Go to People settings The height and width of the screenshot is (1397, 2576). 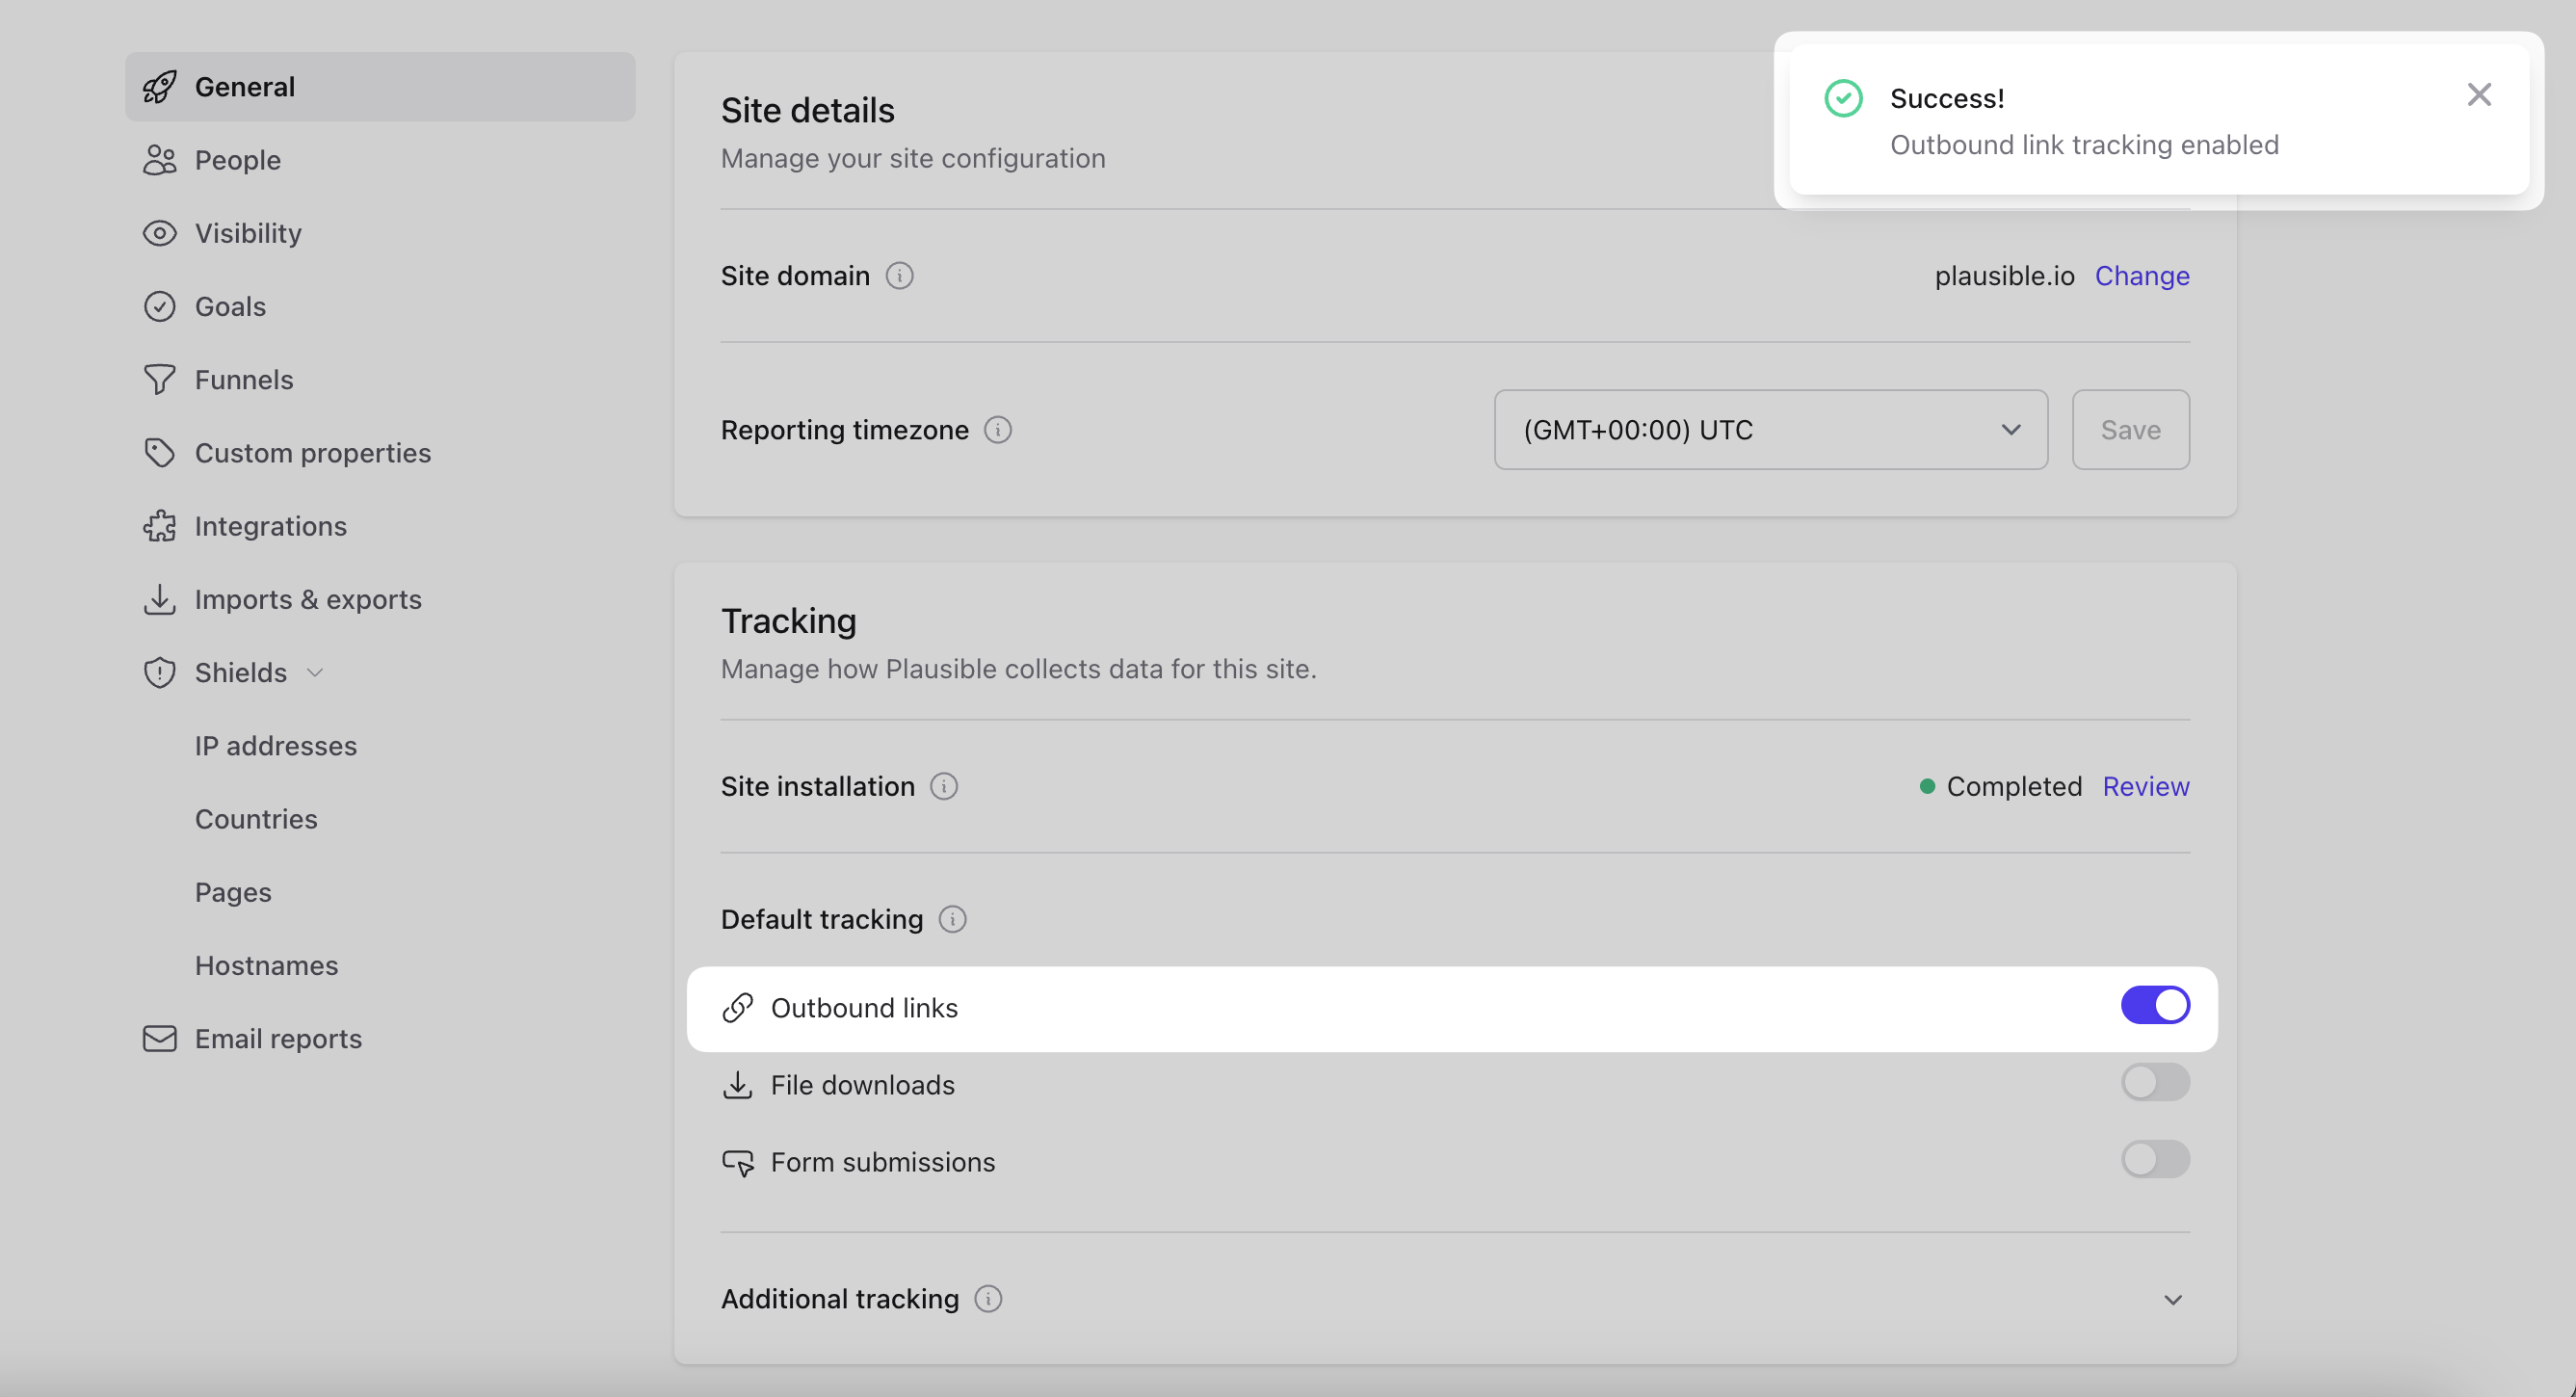[238, 160]
